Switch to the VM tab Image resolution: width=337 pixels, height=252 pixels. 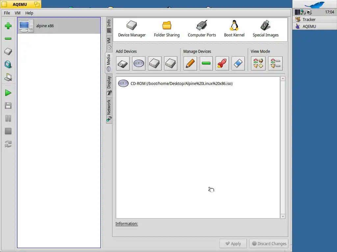[x=109, y=43]
